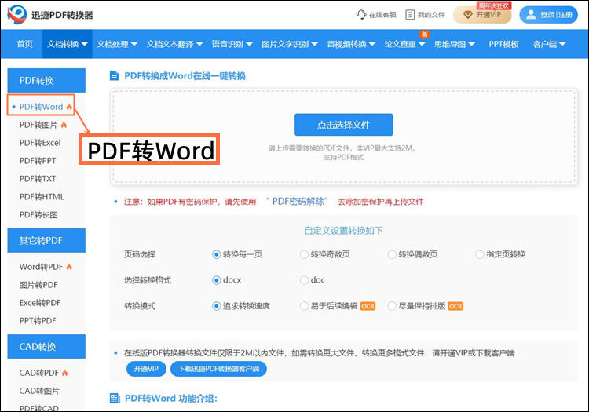Open CAD转图片 in the sidebar

click(39, 391)
